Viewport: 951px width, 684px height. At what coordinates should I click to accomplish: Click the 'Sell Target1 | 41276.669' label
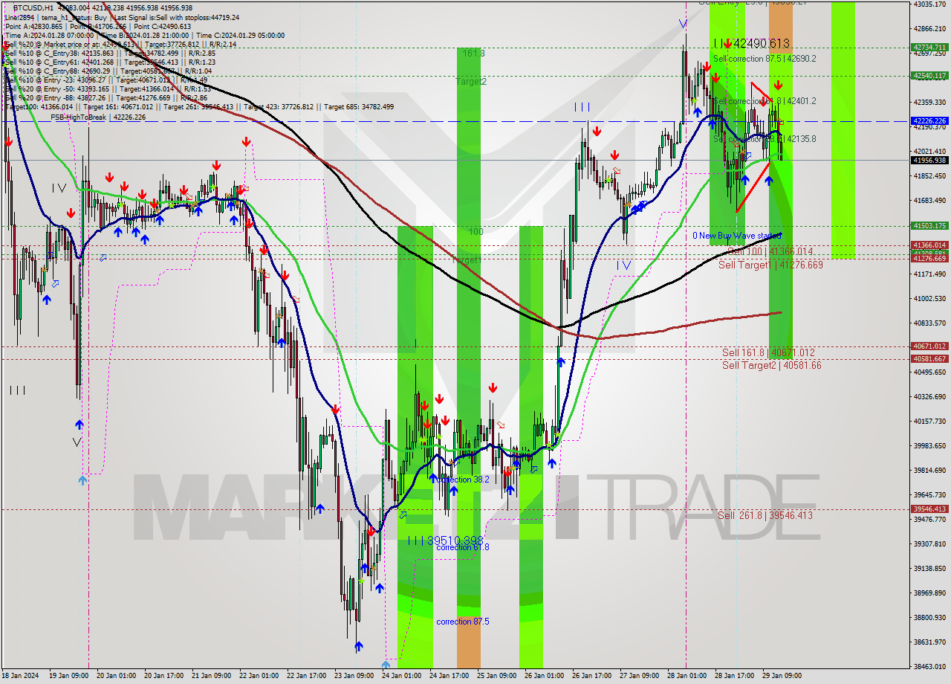coord(770,265)
